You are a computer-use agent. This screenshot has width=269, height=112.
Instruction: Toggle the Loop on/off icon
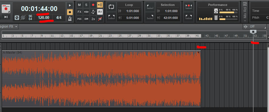[x=112, y=7]
